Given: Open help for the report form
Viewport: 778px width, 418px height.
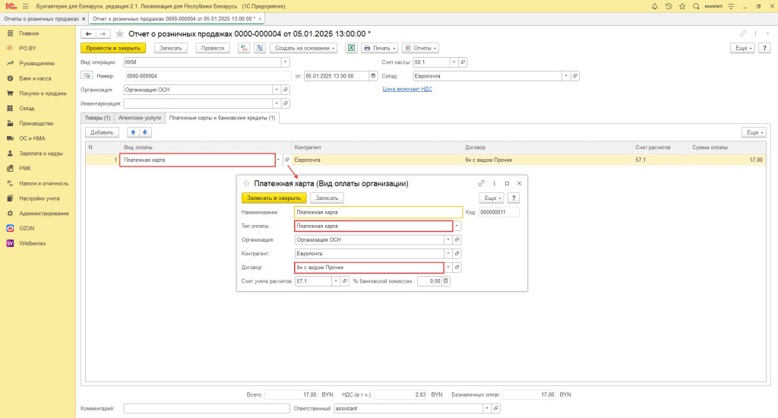Looking at the screenshot, I should point(764,48).
